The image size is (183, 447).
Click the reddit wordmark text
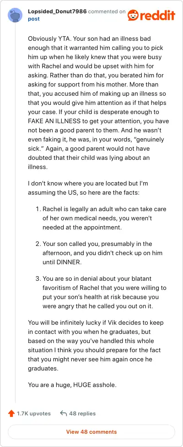click(x=156, y=15)
